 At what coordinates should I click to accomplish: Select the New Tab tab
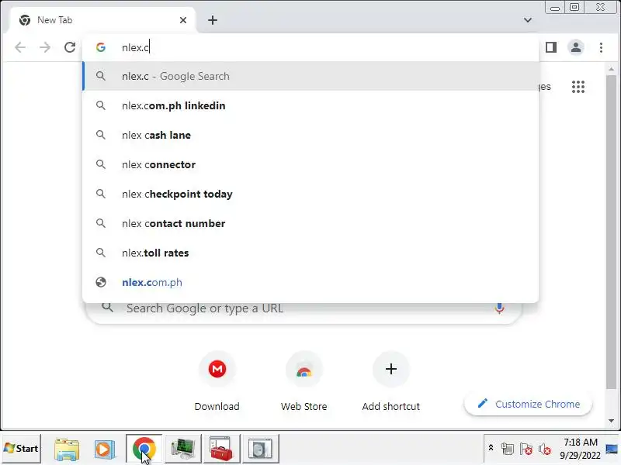(103, 20)
